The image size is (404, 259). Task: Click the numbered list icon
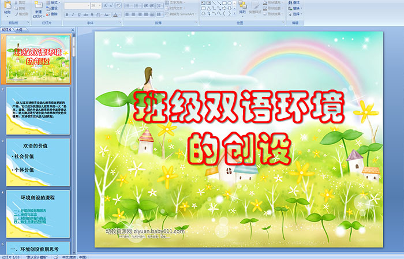(x=137, y=6)
